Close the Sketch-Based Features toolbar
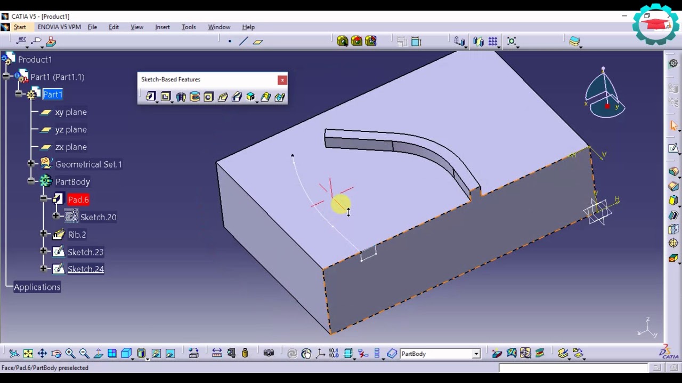The image size is (682, 383). click(x=282, y=80)
